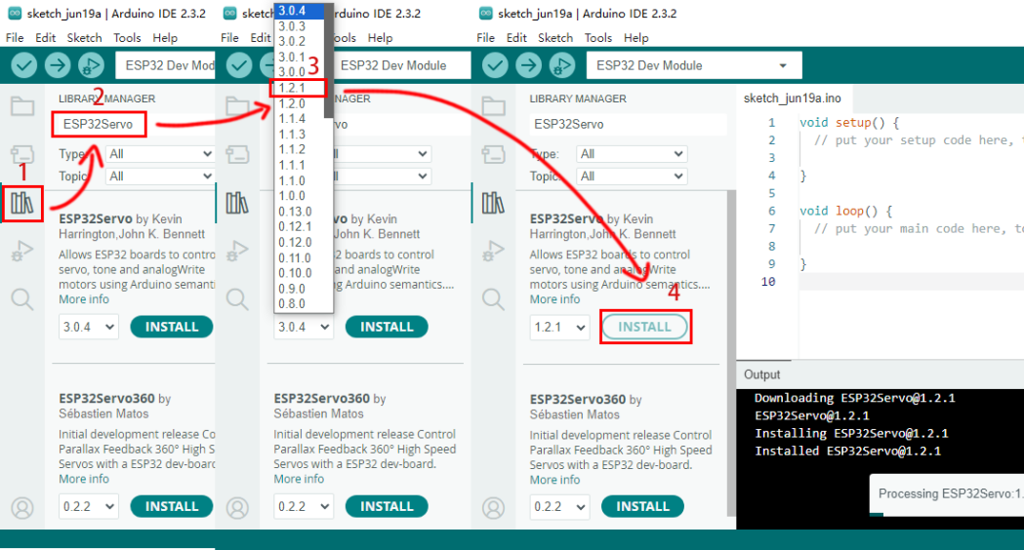Install ESP32Servo 3.0.4 in left window
Screen dimensions: 1024x550
(172, 327)
